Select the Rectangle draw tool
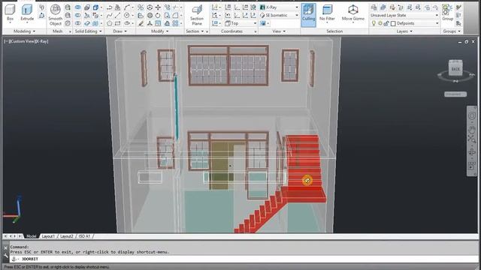The width and height of the screenshot is (481, 270). (x=117, y=23)
